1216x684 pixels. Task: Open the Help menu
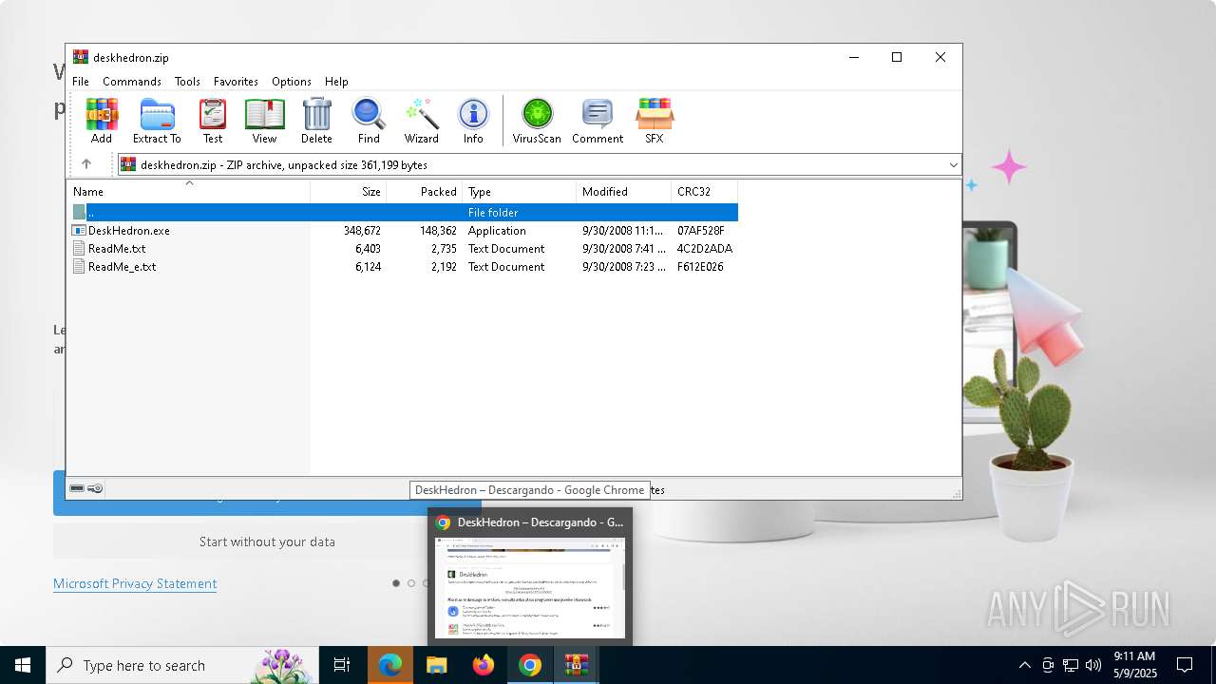336,82
